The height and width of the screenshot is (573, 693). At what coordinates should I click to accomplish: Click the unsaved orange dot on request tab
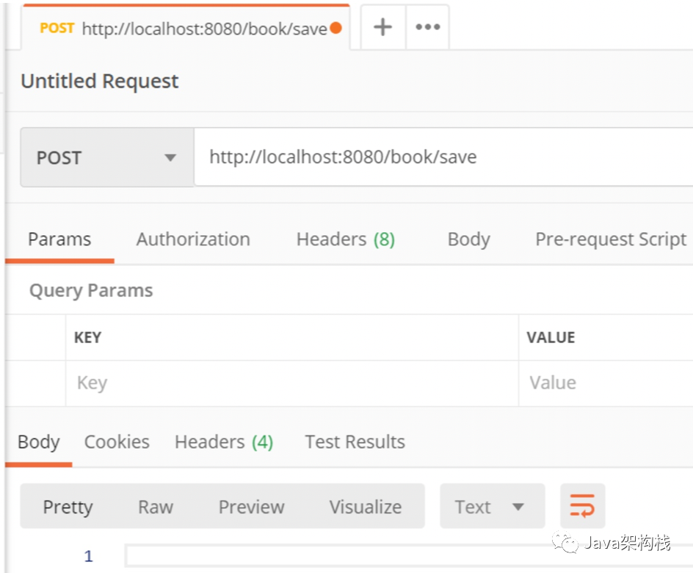click(x=335, y=29)
